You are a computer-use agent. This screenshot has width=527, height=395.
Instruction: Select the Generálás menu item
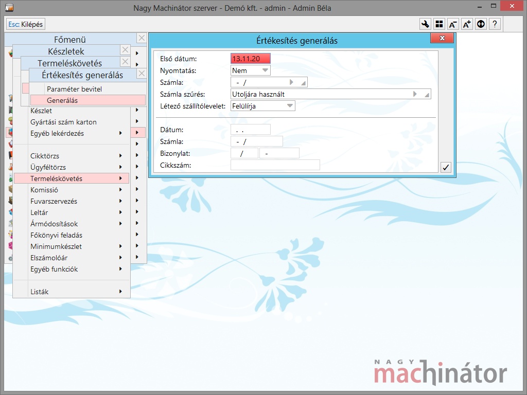coord(87,100)
